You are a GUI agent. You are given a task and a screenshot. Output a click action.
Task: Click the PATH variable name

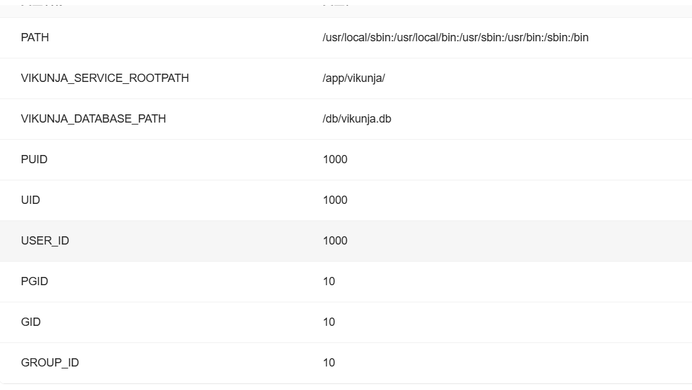(x=35, y=37)
